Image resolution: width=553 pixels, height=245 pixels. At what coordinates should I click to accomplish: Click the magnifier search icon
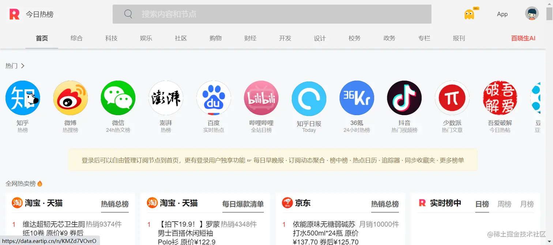coord(128,14)
